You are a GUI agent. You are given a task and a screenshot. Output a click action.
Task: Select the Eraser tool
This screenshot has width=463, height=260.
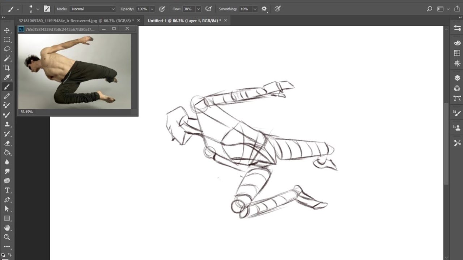[7, 143]
